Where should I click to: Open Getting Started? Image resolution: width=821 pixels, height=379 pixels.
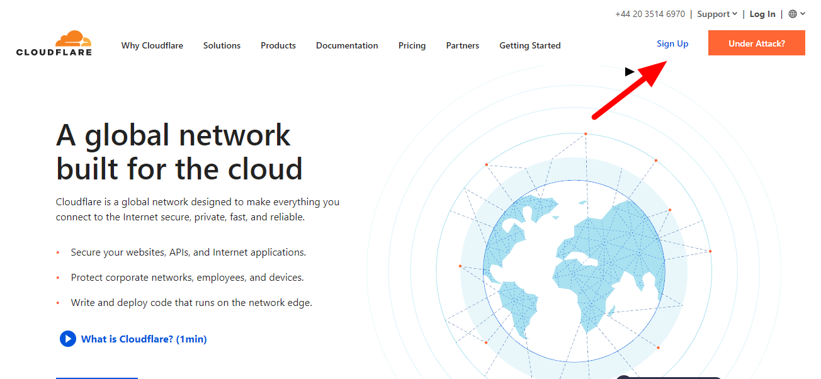530,45
